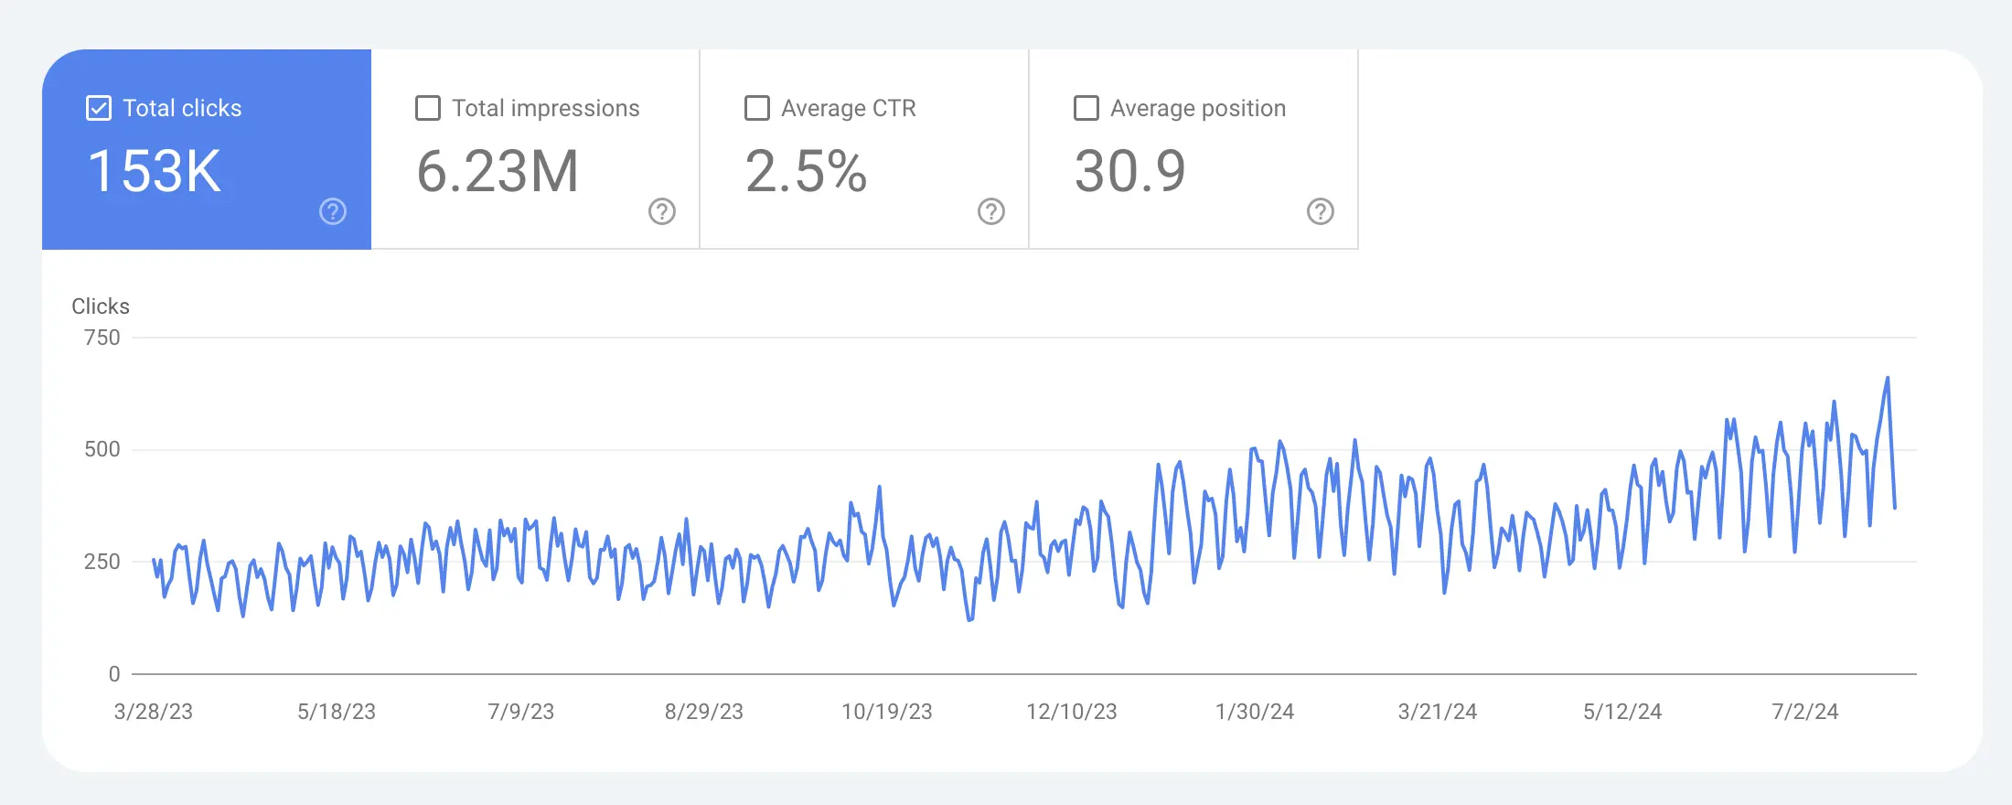Click the 3/28/23 date label

[154, 712]
